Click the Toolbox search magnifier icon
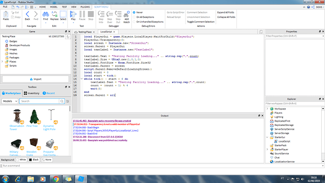Image resolution: width=325 pixels, height=183 pixels. 62,101
